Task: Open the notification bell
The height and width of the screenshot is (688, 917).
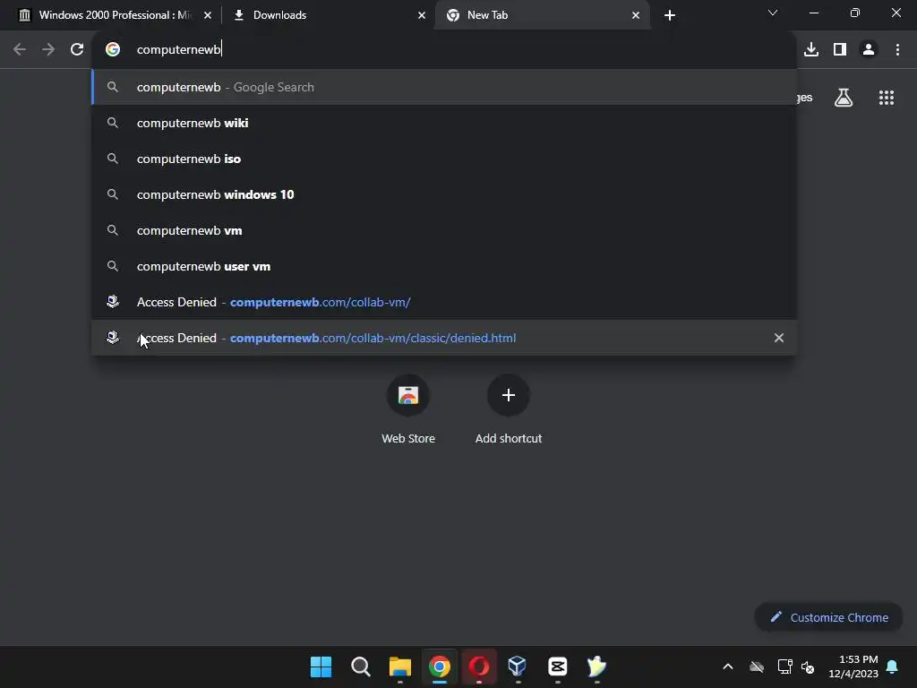Action: pos(893,666)
